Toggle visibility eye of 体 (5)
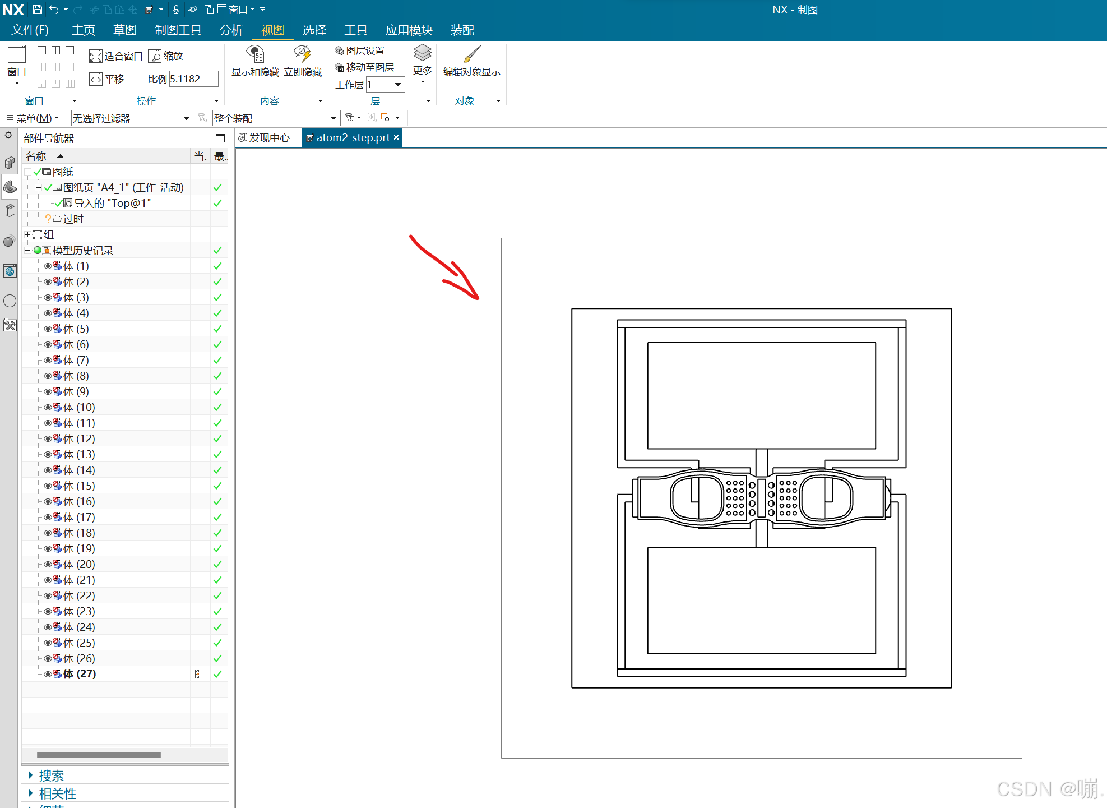 (48, 329)
